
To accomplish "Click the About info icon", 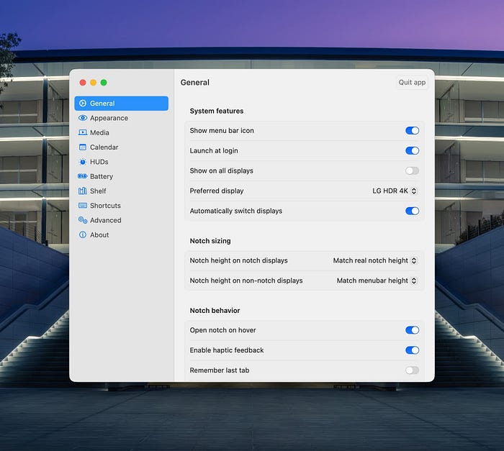I will point(83,234).
